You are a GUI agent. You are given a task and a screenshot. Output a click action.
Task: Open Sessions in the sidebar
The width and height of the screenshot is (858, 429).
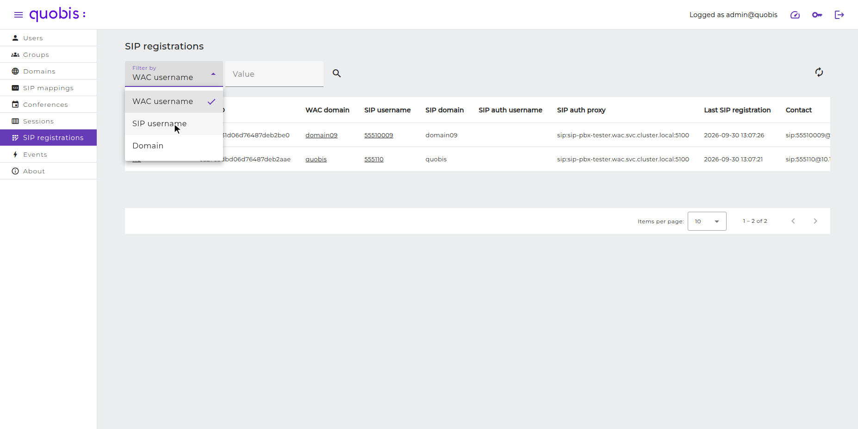click(x=48, y=121)
